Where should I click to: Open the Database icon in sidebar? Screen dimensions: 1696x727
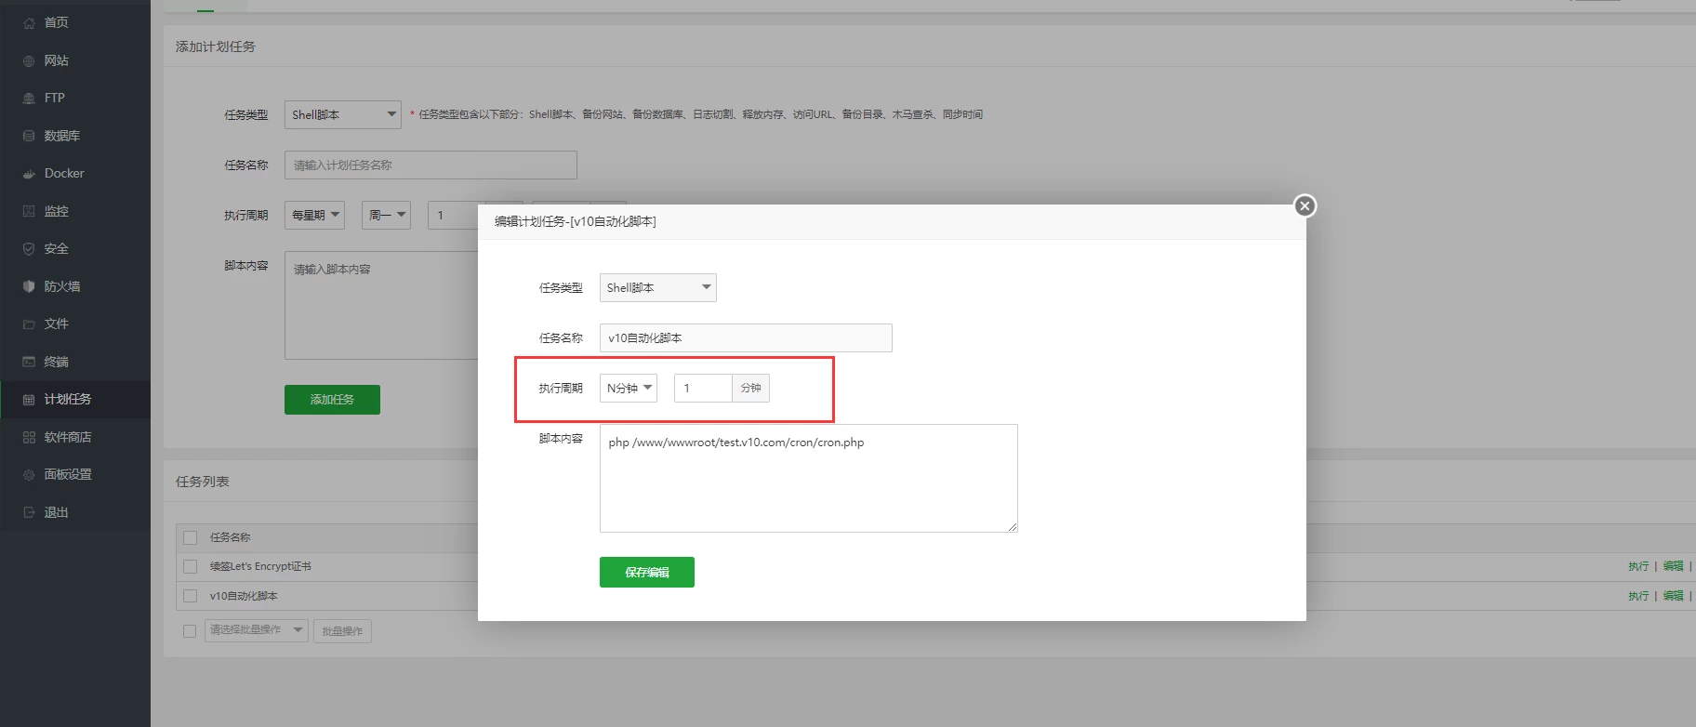pos(29,136)
